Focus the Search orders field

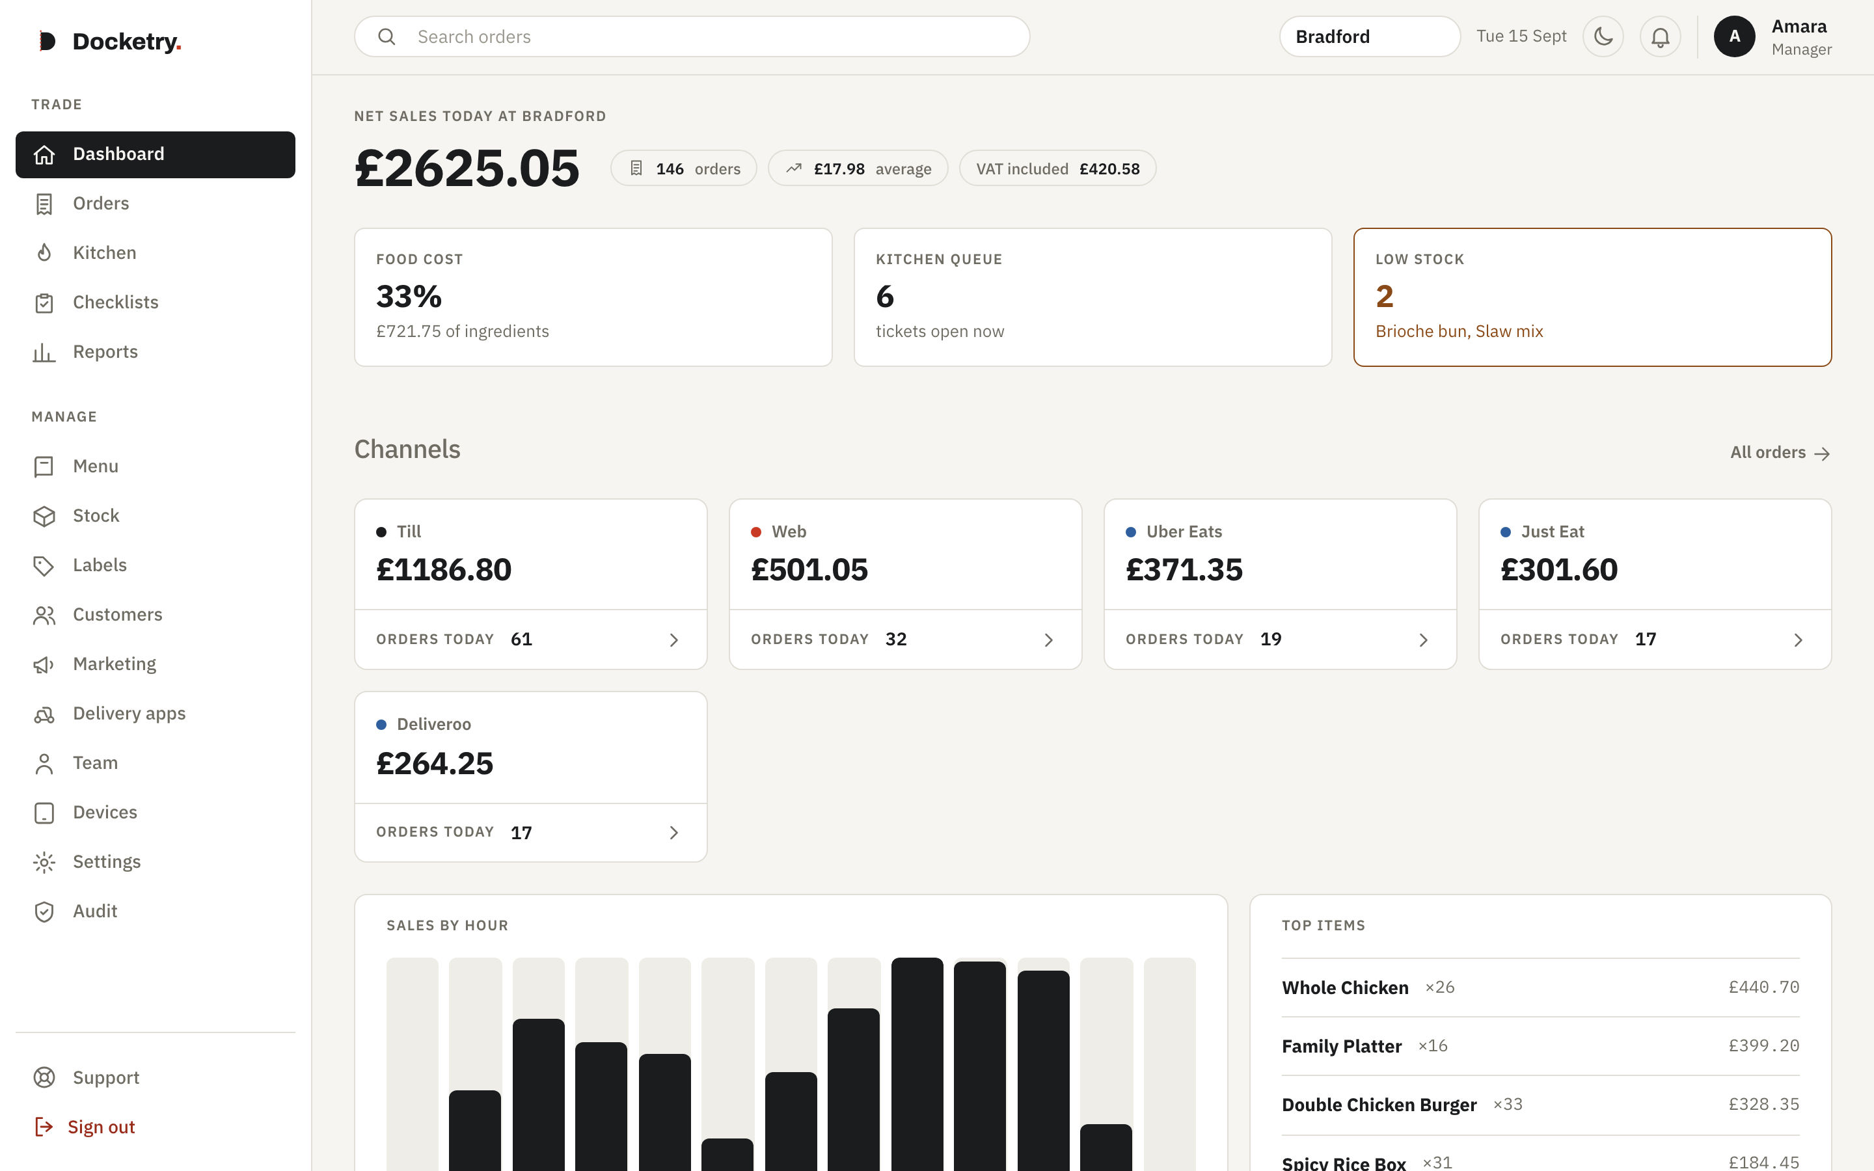click(x=692, y=36)
